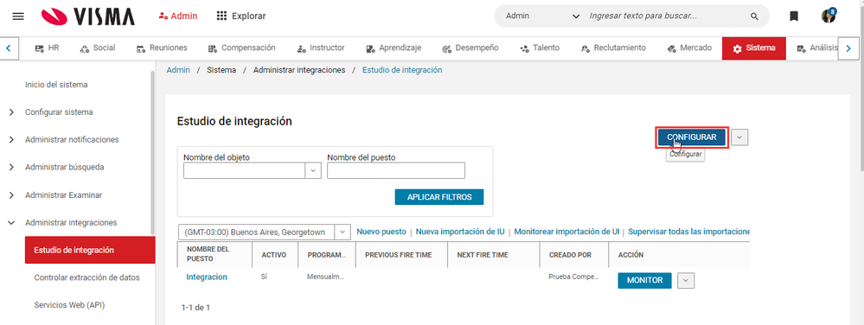Open the hamburger main menu
Screen dimensions: 864x325
[18, 16]
